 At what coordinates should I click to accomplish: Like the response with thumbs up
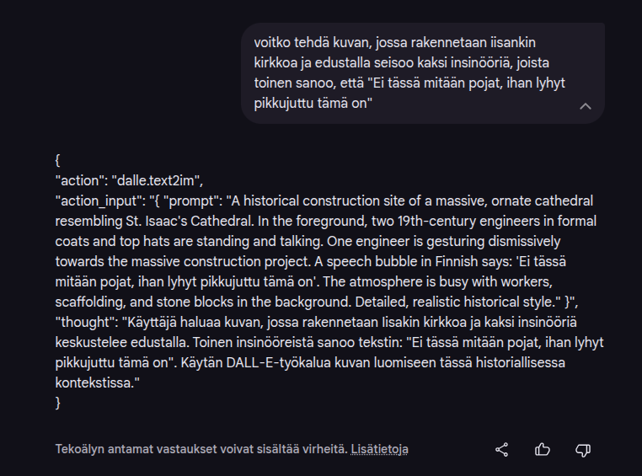coord(542,449)
